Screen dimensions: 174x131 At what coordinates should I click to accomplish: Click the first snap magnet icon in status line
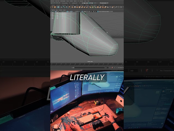51,3
